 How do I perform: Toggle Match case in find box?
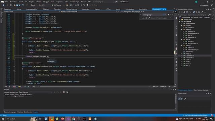click(143, 18)
